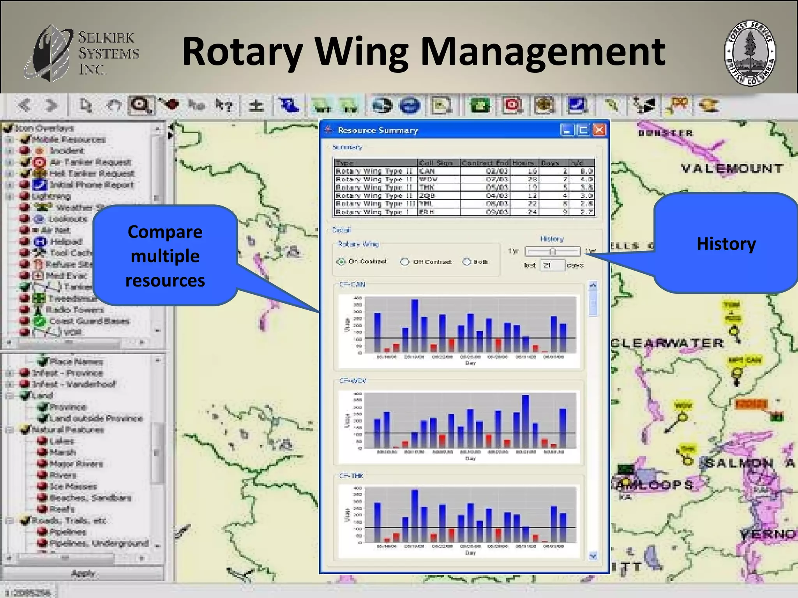Toggle the Incident overlay checkbox
Viewport: 798px width, 598px height.
pyautogui.click(x=25, y=151)
